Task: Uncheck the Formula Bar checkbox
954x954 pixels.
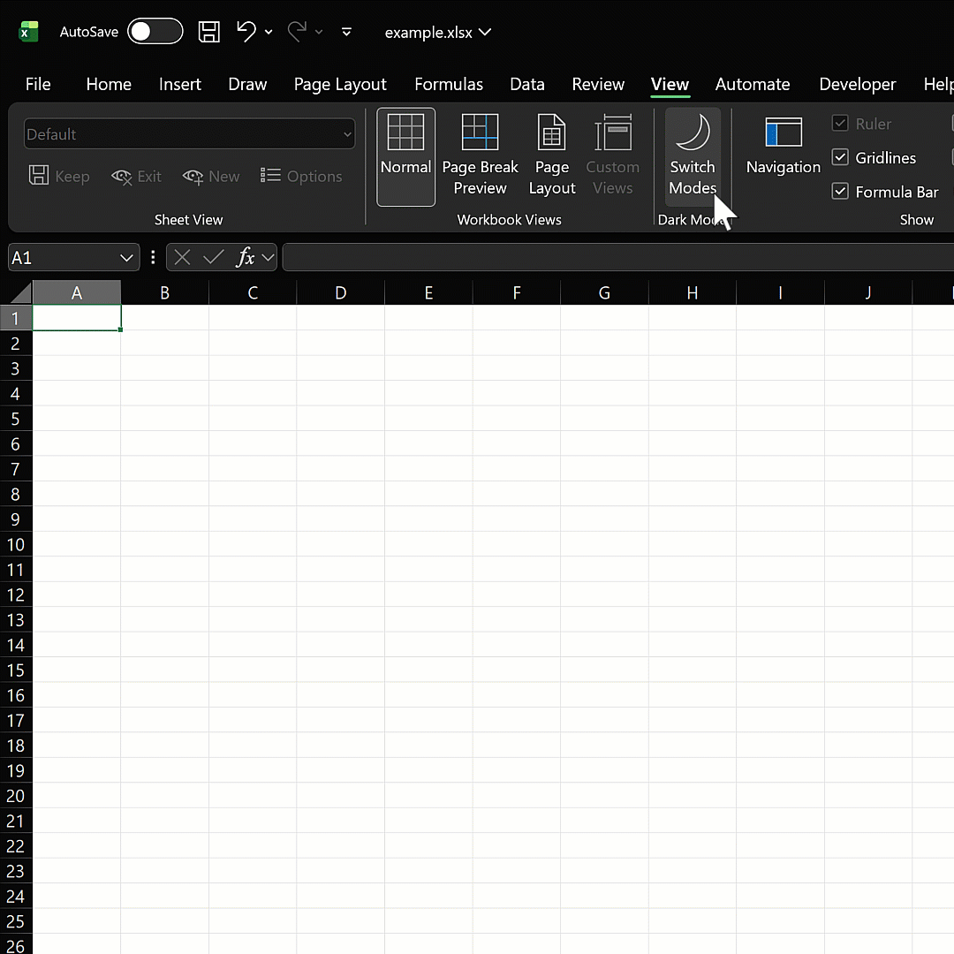Action: [840, 192]
